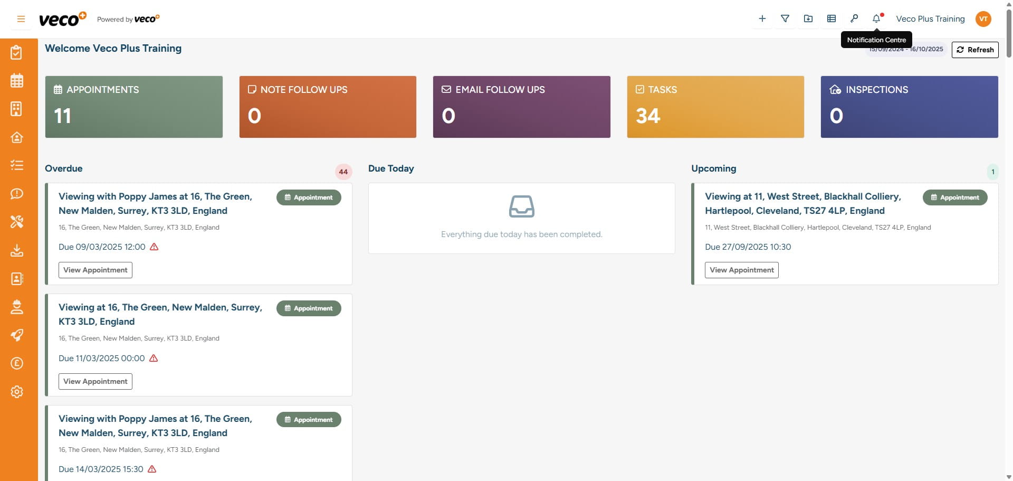This screenshot has width=1013, height=481.
Task: Open the filter funnel icon
Action: [785, 19]
